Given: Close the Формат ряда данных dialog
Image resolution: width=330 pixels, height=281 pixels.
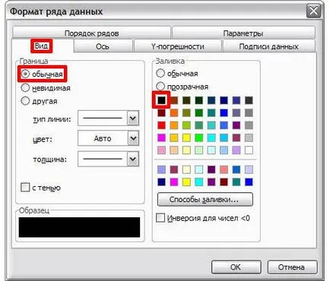Looking at the screenshot, I should 313,11.
